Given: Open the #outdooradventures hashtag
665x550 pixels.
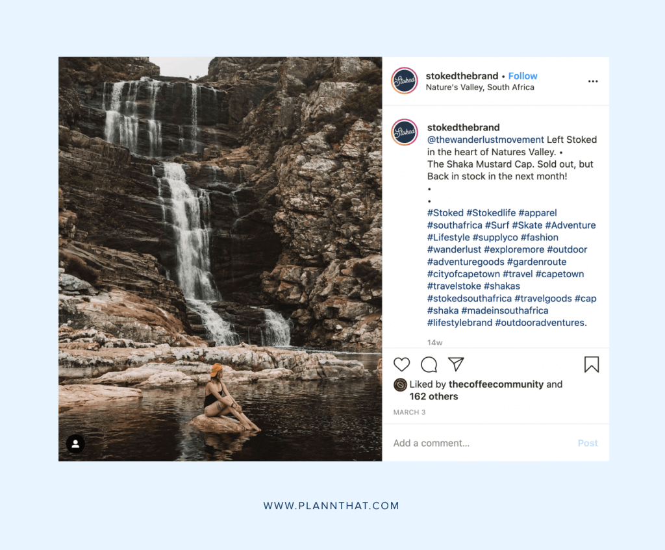Looking at the screenshot, I should (x=541, y=323).
